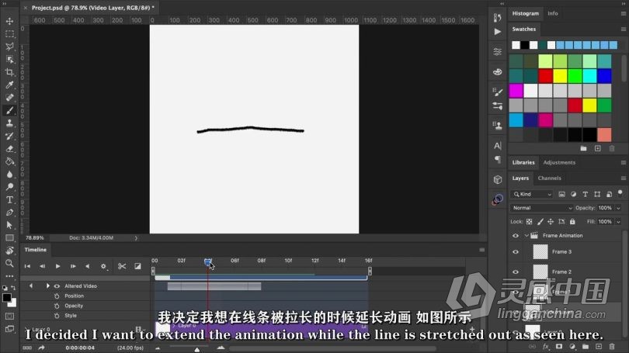Open the Timeline panel options menu
Viewport: 629px width, 353px height.
481,250
